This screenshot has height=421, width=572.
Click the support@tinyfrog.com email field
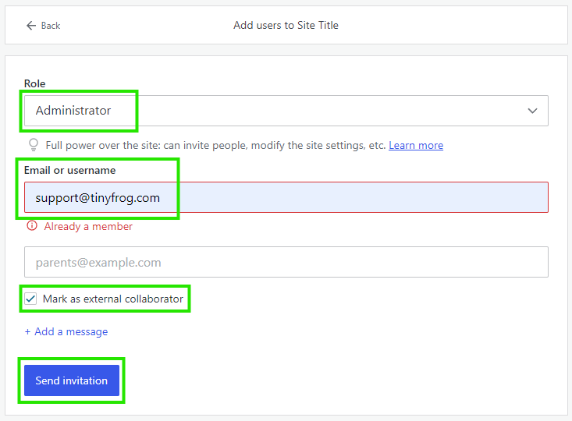coord(234,197)
